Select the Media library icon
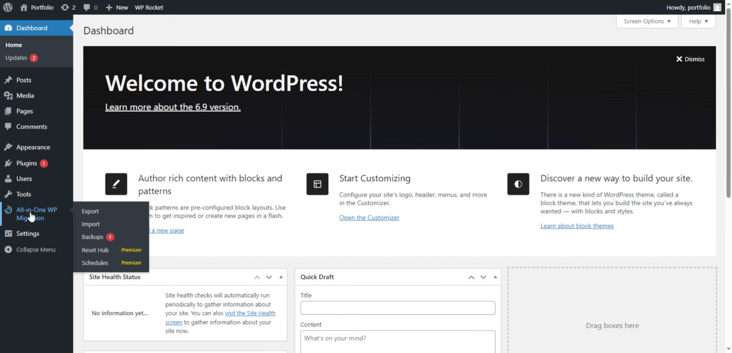The image size is (732, 353). click(8, 95)
